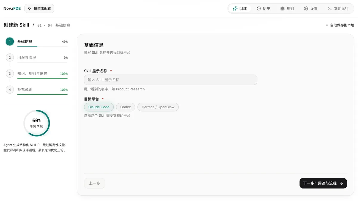358x219 pixels.
Task: Open the 设置 tab
Action: [311, 8]
